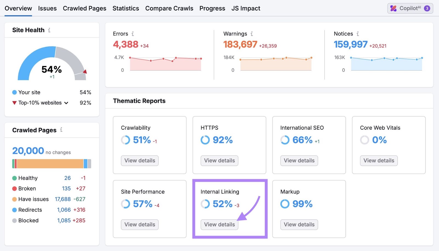Go to the Progress tab
The width and height of the screenshot is (439, 251).
point(212,8)
